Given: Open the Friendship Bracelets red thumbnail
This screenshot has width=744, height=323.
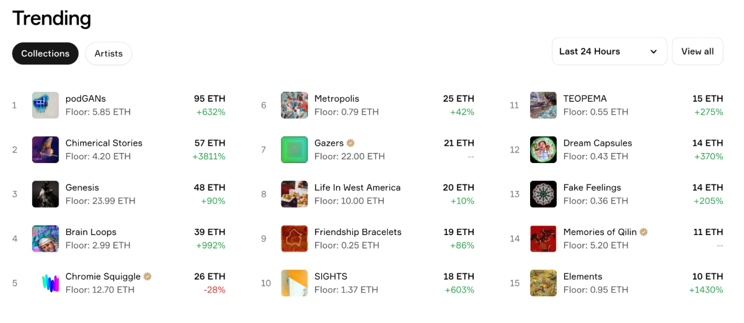Looking at the screenshot, I should click(x=294, y=239).
